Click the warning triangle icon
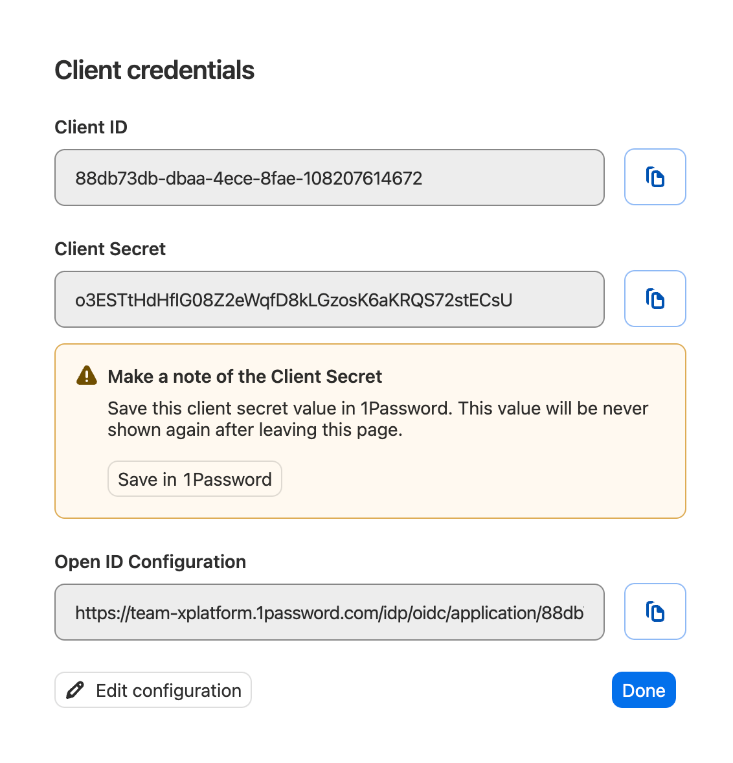The width and height of the screenshot is (733, 763). (x=86, y=374)
